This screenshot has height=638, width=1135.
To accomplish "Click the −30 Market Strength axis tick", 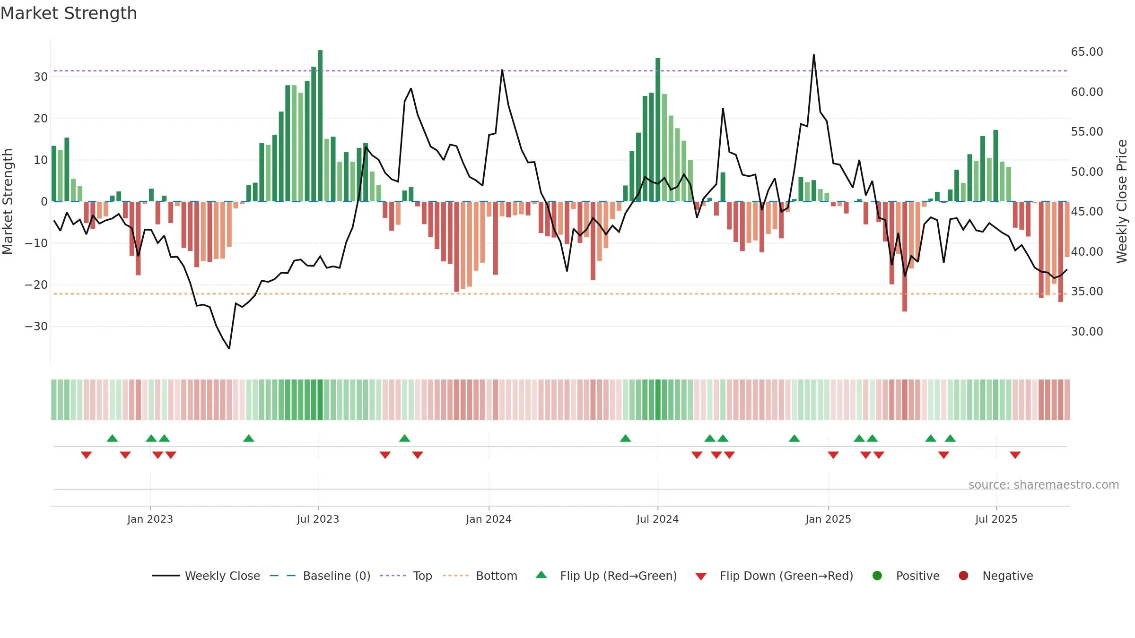I will click(x=36, y=327).
